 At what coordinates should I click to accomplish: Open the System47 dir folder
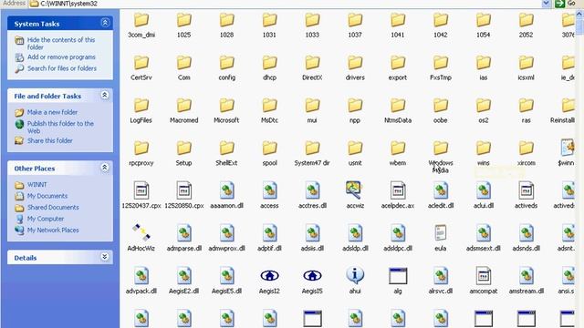(x=312, y=148)
